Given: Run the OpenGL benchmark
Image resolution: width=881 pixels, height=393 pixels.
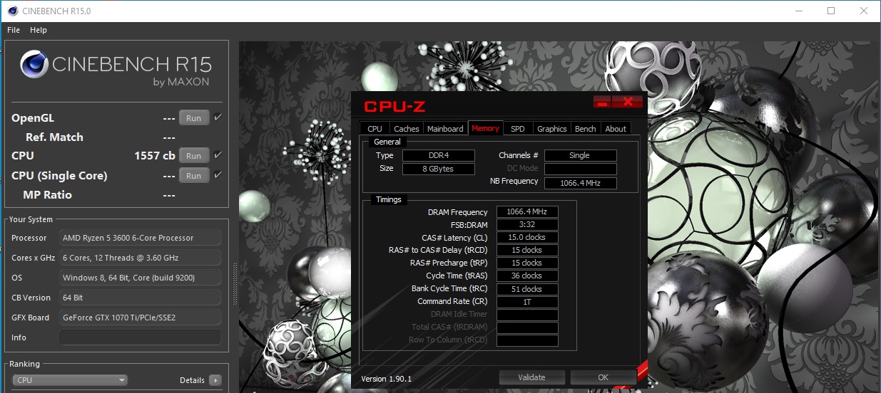Looking at the screenshot, I should (194, 118).
